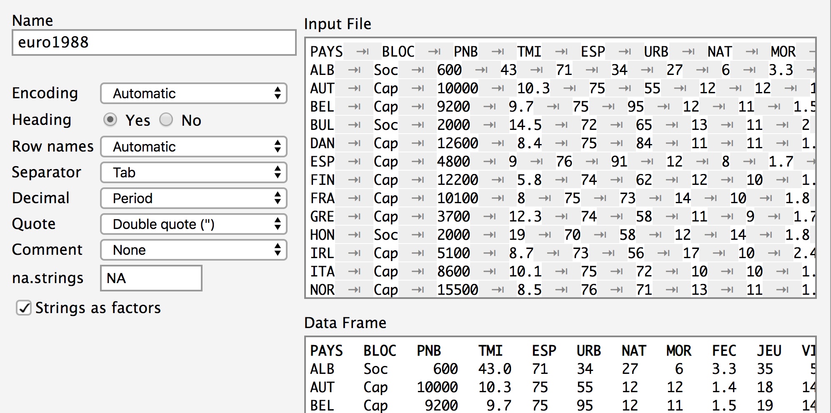Open the Separator Tab dropdown
The height and width of the screenshot is (413, 831).
point(193,172)
